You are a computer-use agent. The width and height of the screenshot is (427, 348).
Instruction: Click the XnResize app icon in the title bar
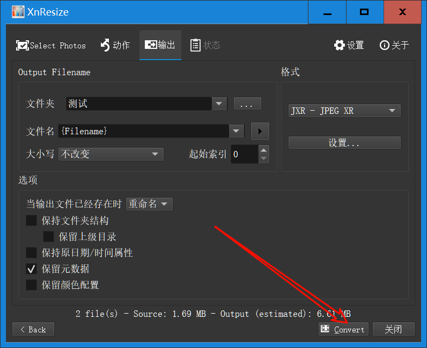pyautogui.click(x=18, y=12)
